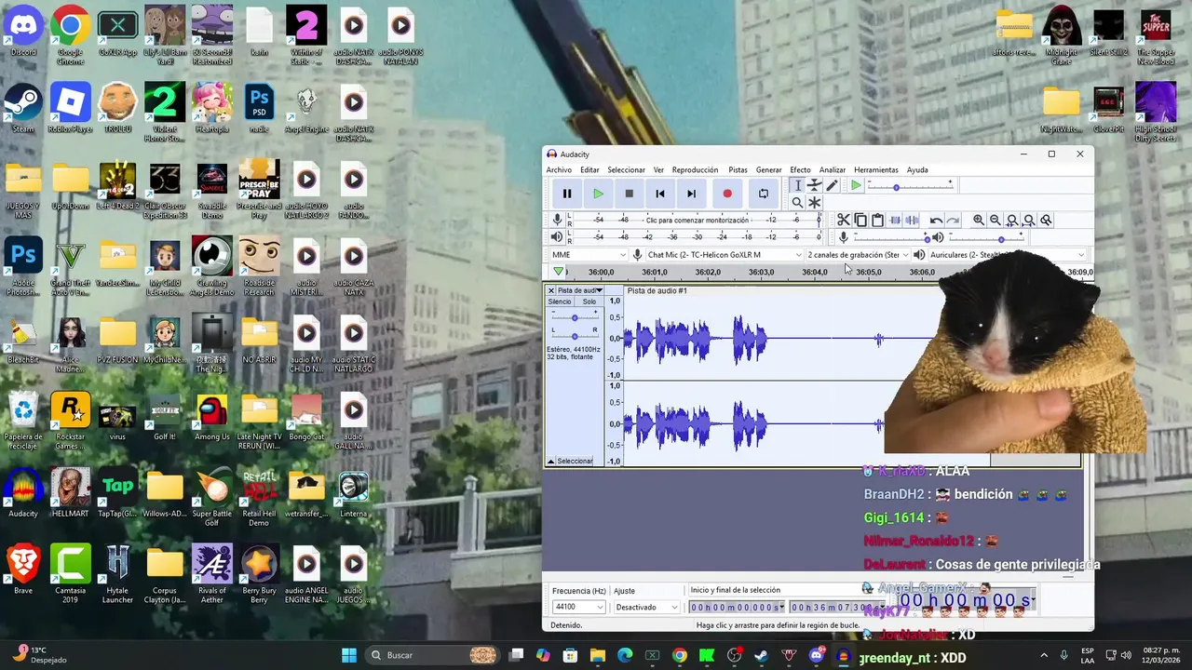Open the Archivo menu
The height and width of the screenshot is (670, 1192).
point(559,170)
